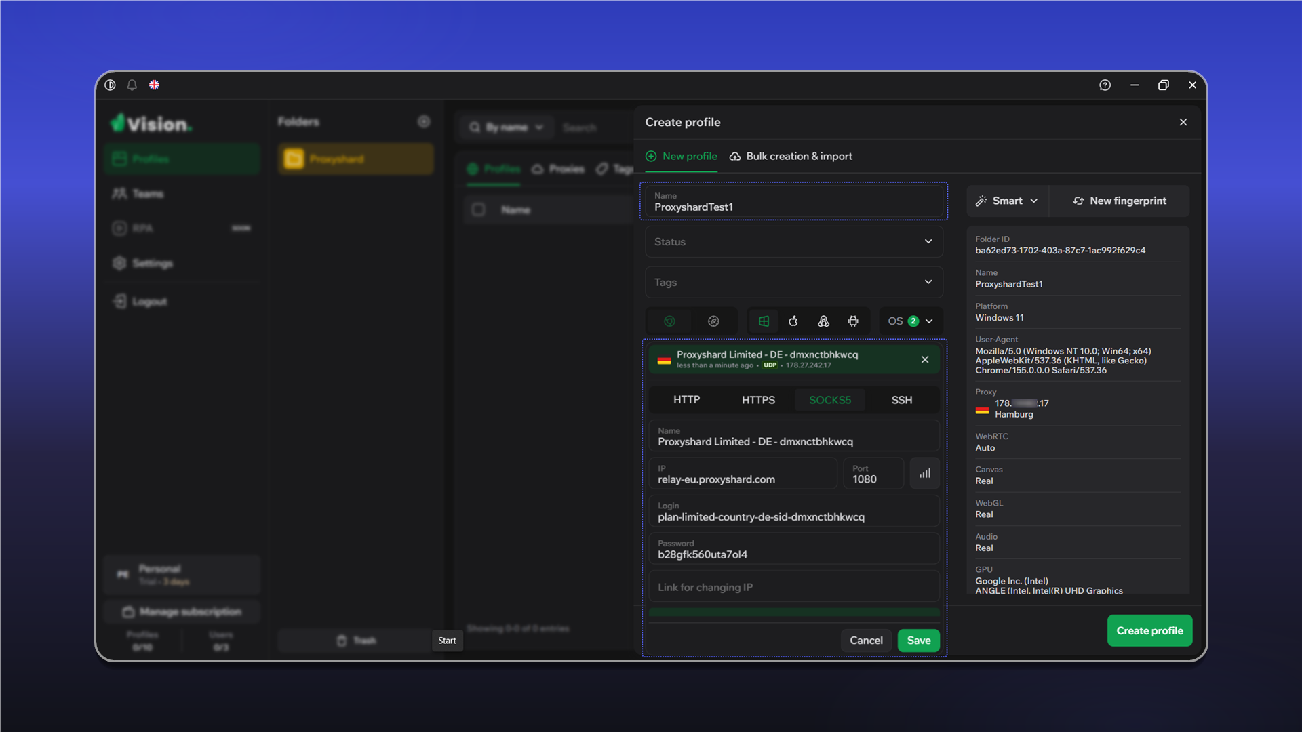Choose the Apple macOS platform icon
1302x732 pixels.
click(793, 321)
